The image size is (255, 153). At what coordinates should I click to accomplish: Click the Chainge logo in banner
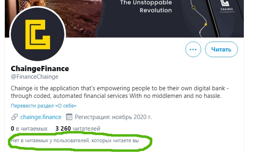[226, 6]
